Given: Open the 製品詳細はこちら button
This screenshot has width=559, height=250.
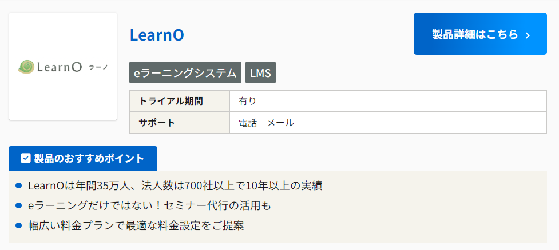Looking at the screenshot, I should point(479,34).
